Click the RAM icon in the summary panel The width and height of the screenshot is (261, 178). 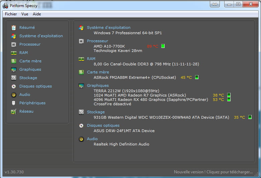coord(81,59)
